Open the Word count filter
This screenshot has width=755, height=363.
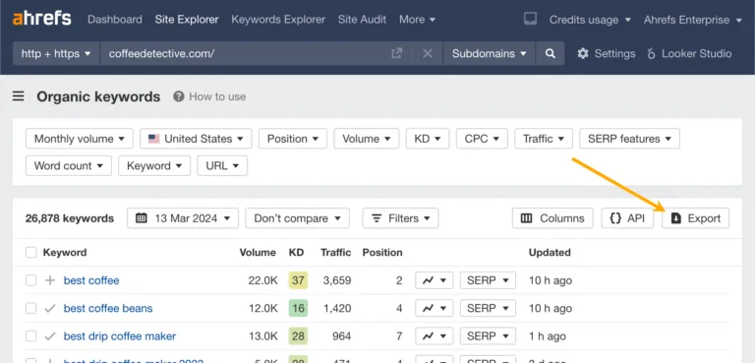point(69,166)
